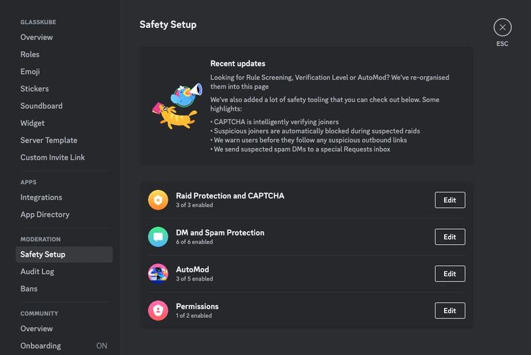Image resolution: width=531 pixels, height=355 pixels.
Task: Click the CAPTCHA verifying joiners bullet
Action: [x=274, y=122]
